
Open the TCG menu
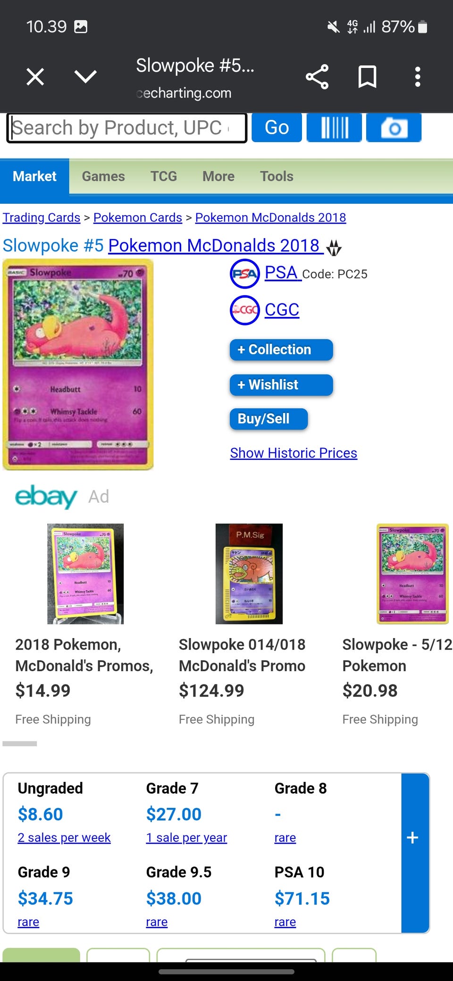[164, 176]
